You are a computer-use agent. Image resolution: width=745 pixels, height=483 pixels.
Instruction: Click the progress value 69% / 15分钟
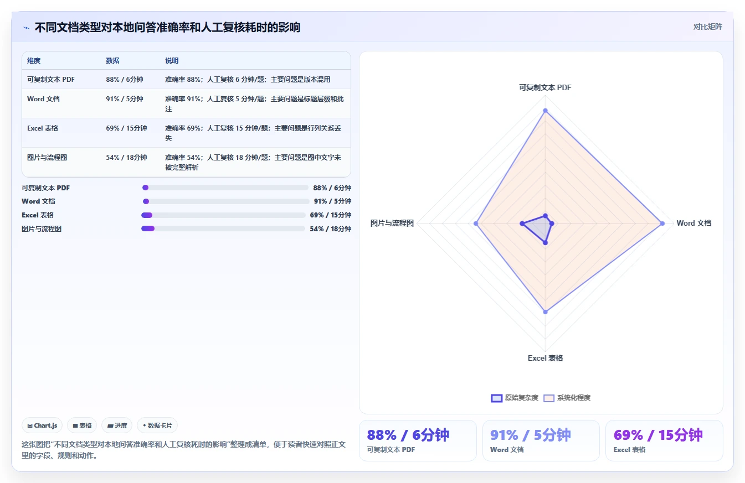(x=331, y=215)
